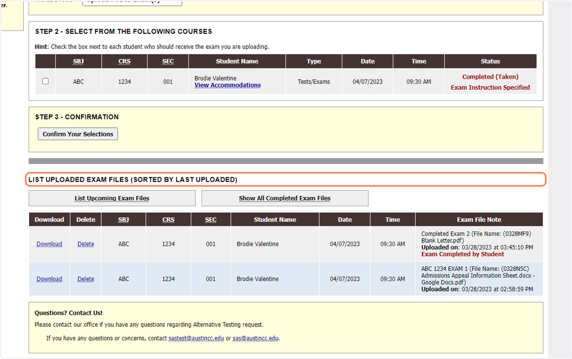This screenshot has width=572, height=359.
Task: Check the box for Brodie Valentine course row
Action: pyautogui.click(x=45, y=81)
